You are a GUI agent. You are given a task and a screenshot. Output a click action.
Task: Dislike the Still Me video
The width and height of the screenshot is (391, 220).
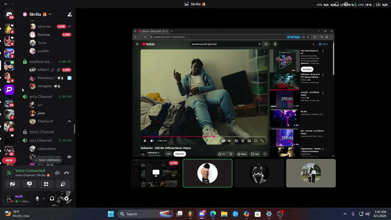pos(231,154)
